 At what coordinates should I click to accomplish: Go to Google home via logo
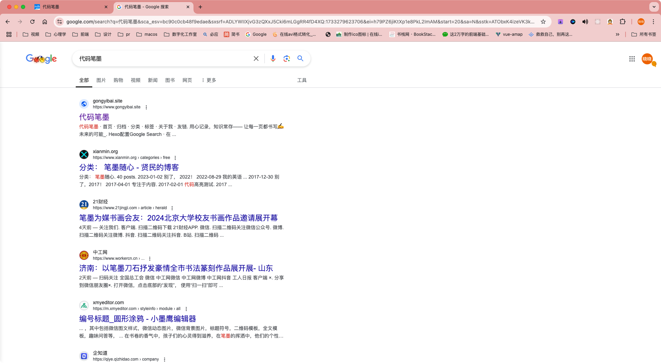pos(41,59)
